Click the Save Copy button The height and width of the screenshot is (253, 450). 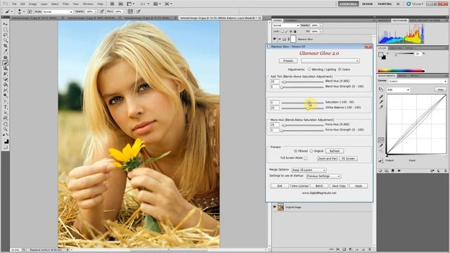pos(339,186)
